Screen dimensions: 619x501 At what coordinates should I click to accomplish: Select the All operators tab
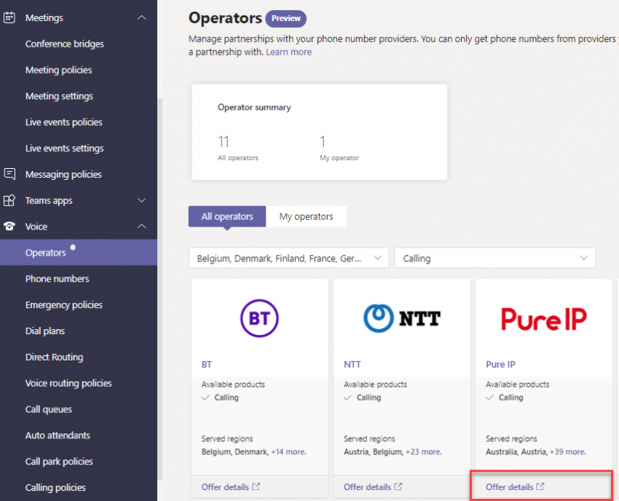coord(226,216)
